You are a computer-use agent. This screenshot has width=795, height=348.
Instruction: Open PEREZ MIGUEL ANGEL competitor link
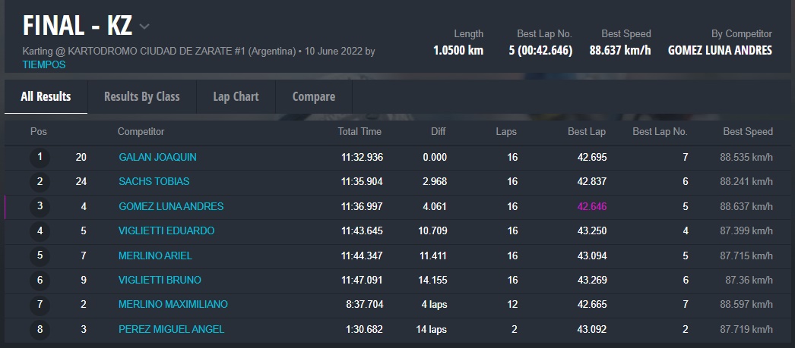[171, 329]
